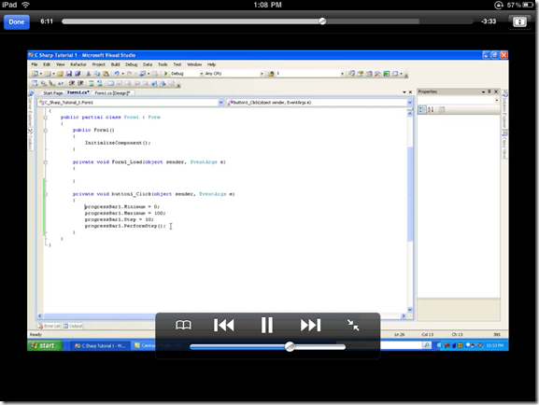Open the Undo history dropdown arrow

point(122,74)
